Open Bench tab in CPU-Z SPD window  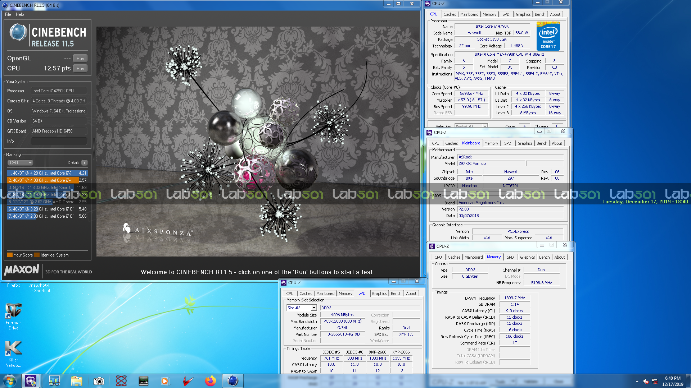click(x=396, y=294)
